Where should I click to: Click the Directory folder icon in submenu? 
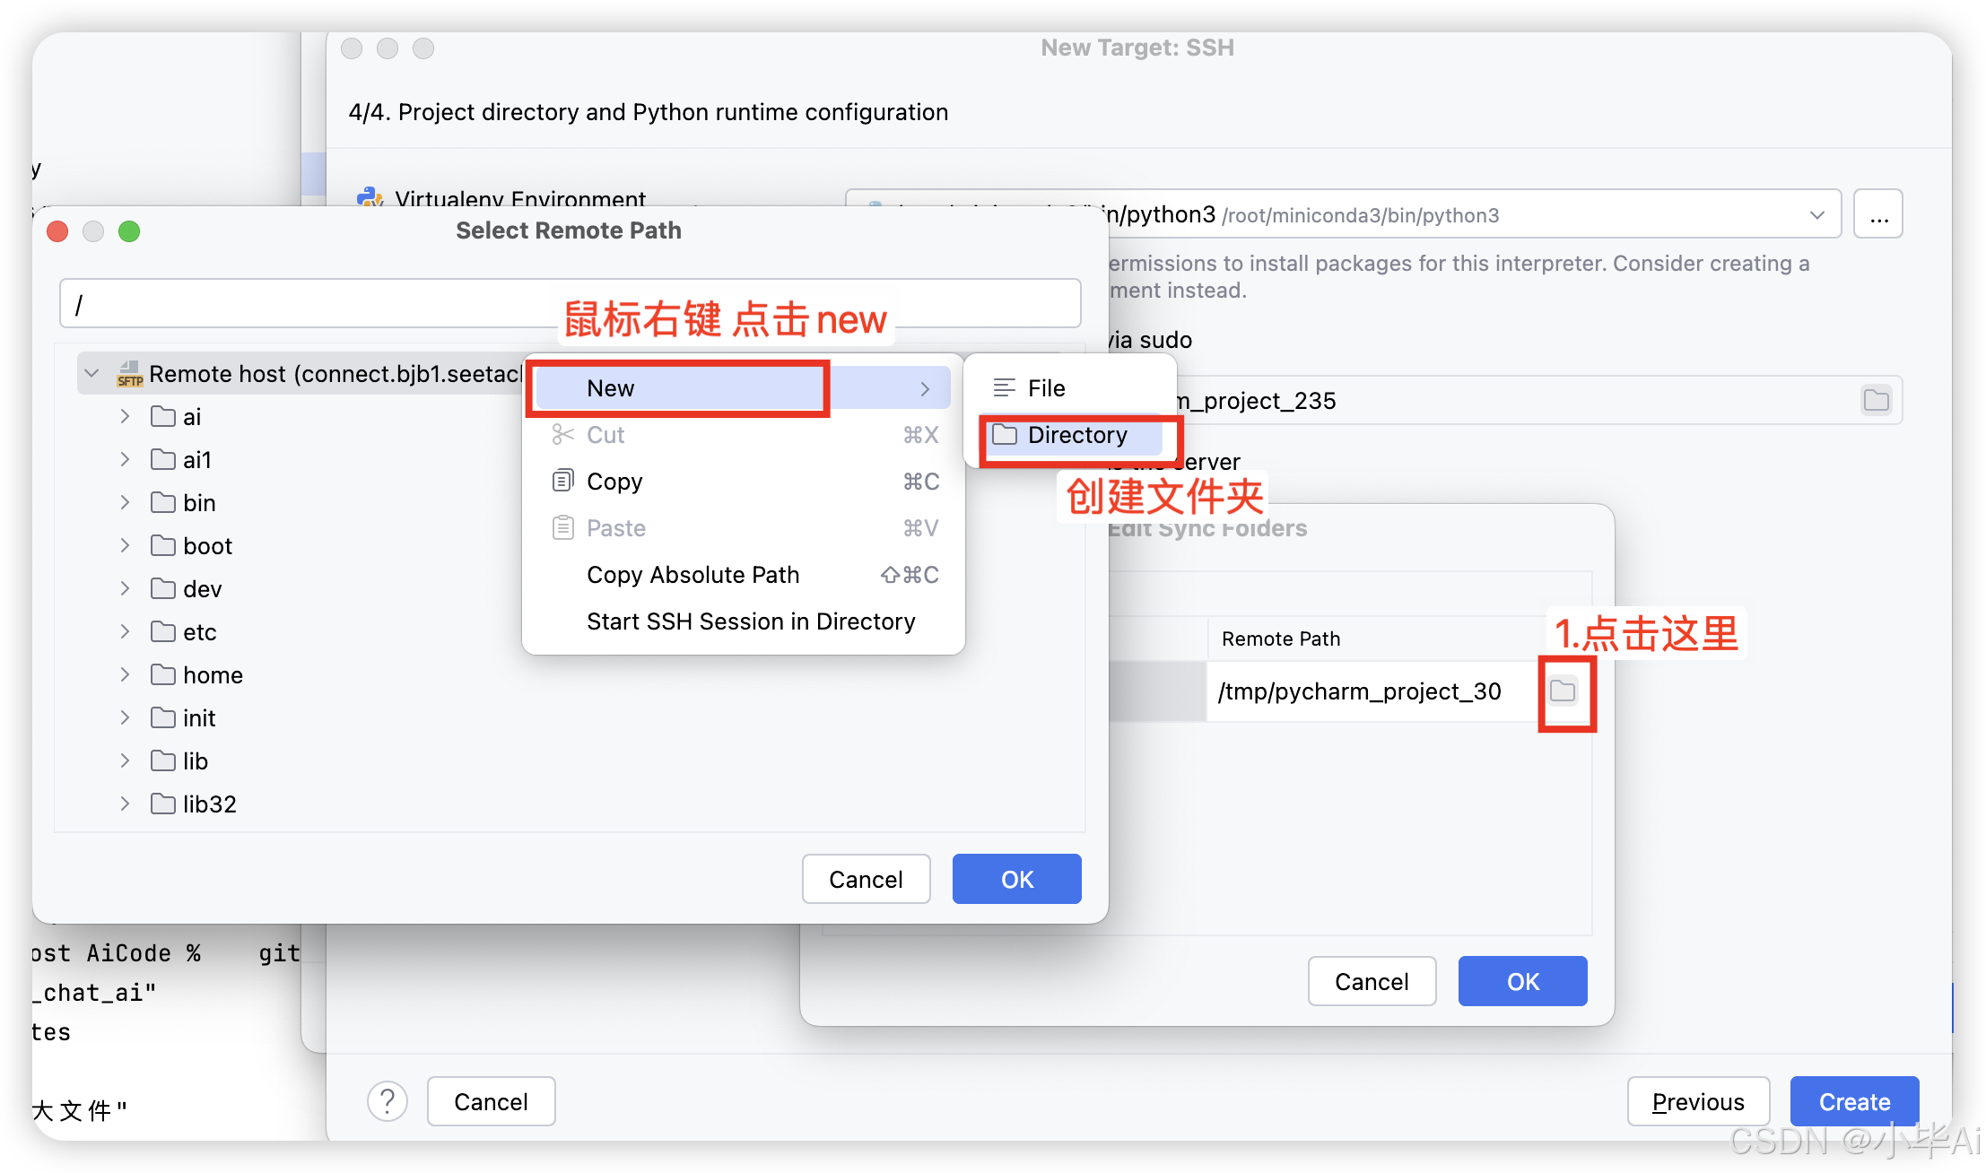coord(1005,435)
